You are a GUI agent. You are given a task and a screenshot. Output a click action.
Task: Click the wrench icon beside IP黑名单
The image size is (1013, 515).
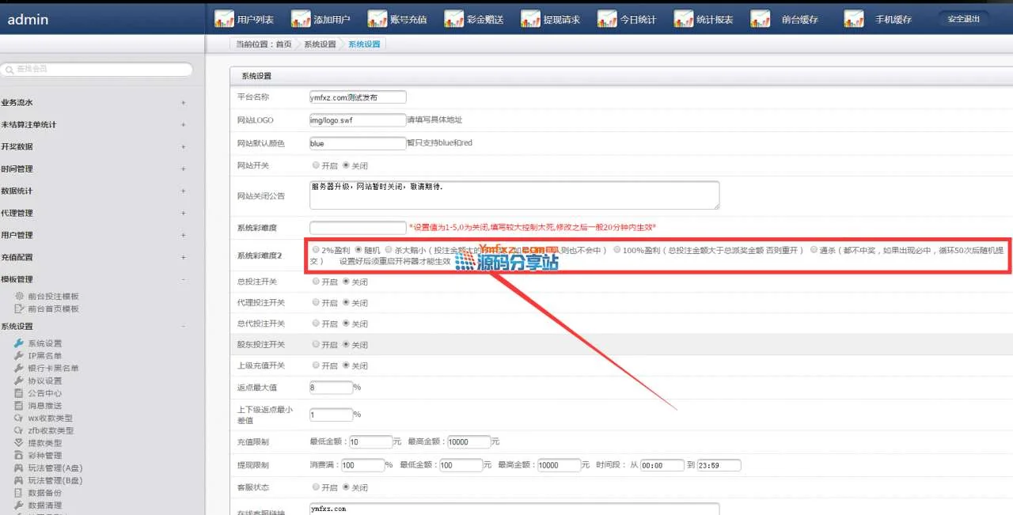[x=19, y=356]
